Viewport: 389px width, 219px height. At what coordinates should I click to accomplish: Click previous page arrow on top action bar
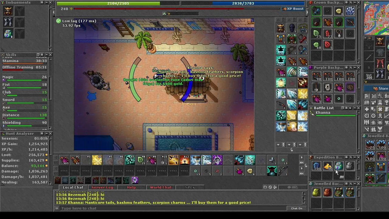tap(56, 158)
